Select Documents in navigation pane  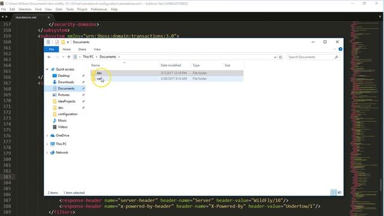point(66,88)
